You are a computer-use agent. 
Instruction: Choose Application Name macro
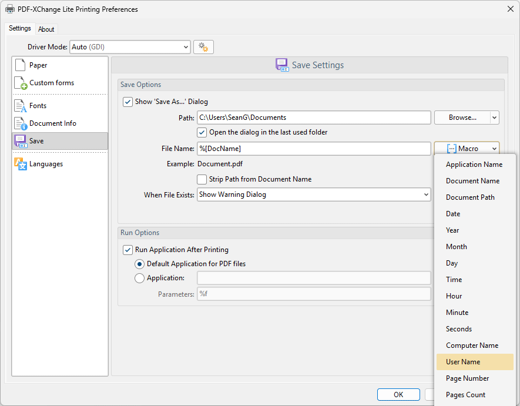point(475,165)
